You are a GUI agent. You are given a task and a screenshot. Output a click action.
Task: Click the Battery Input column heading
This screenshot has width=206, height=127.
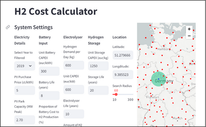coord(45,40)
